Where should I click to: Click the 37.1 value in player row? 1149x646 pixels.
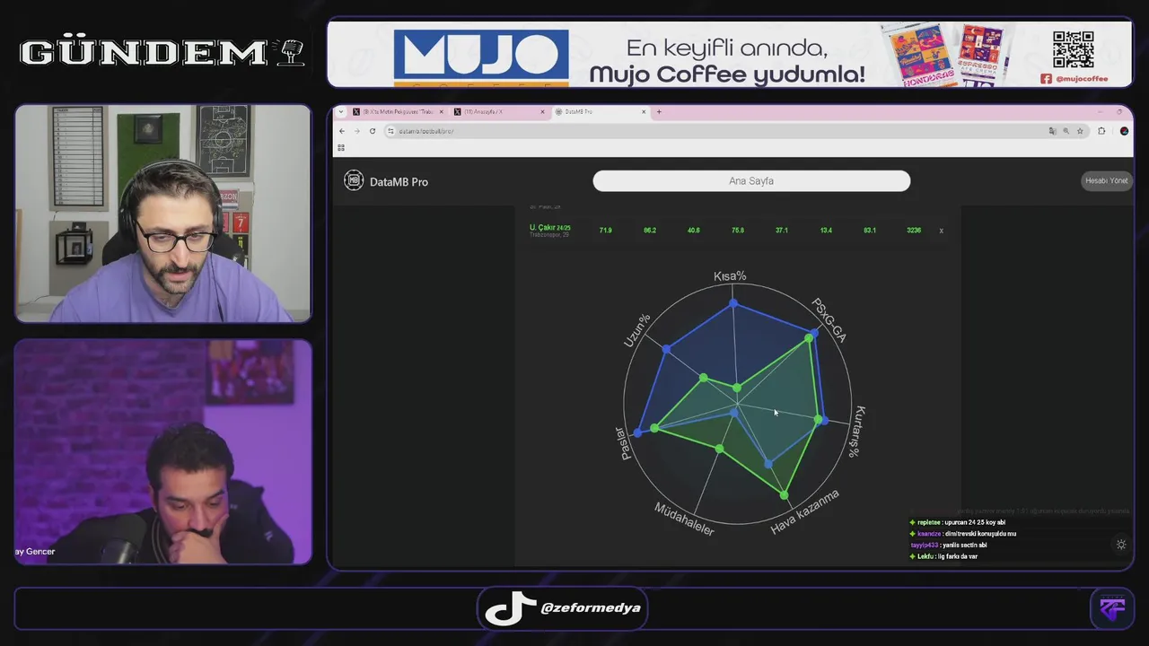[x=782, y=231]
